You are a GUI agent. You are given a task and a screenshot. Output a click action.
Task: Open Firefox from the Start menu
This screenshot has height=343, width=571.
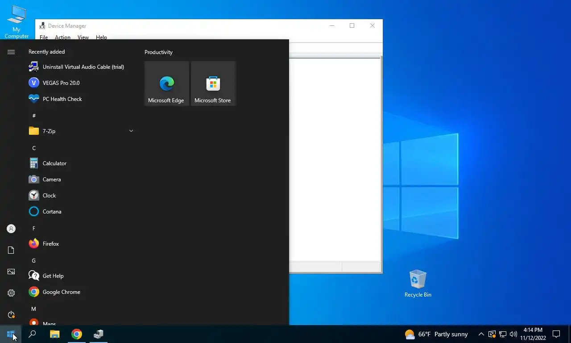tap(80, 244)
